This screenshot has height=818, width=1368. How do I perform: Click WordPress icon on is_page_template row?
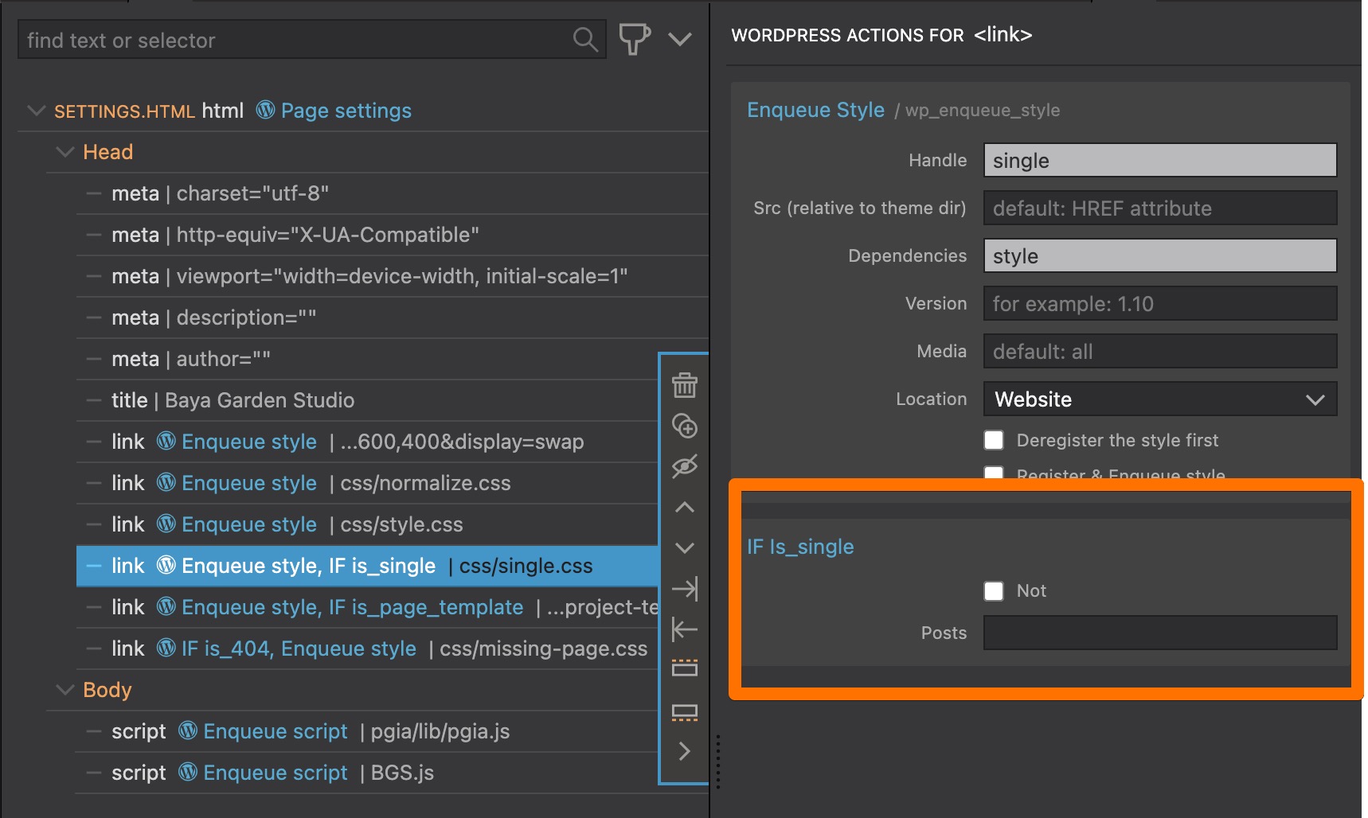pyautogui.click(x=166, y=606)
